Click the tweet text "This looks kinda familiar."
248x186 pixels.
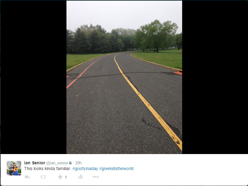tap(48, 169)
